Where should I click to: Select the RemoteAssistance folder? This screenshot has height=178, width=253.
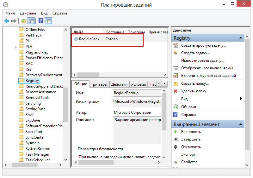pos(41,92)
